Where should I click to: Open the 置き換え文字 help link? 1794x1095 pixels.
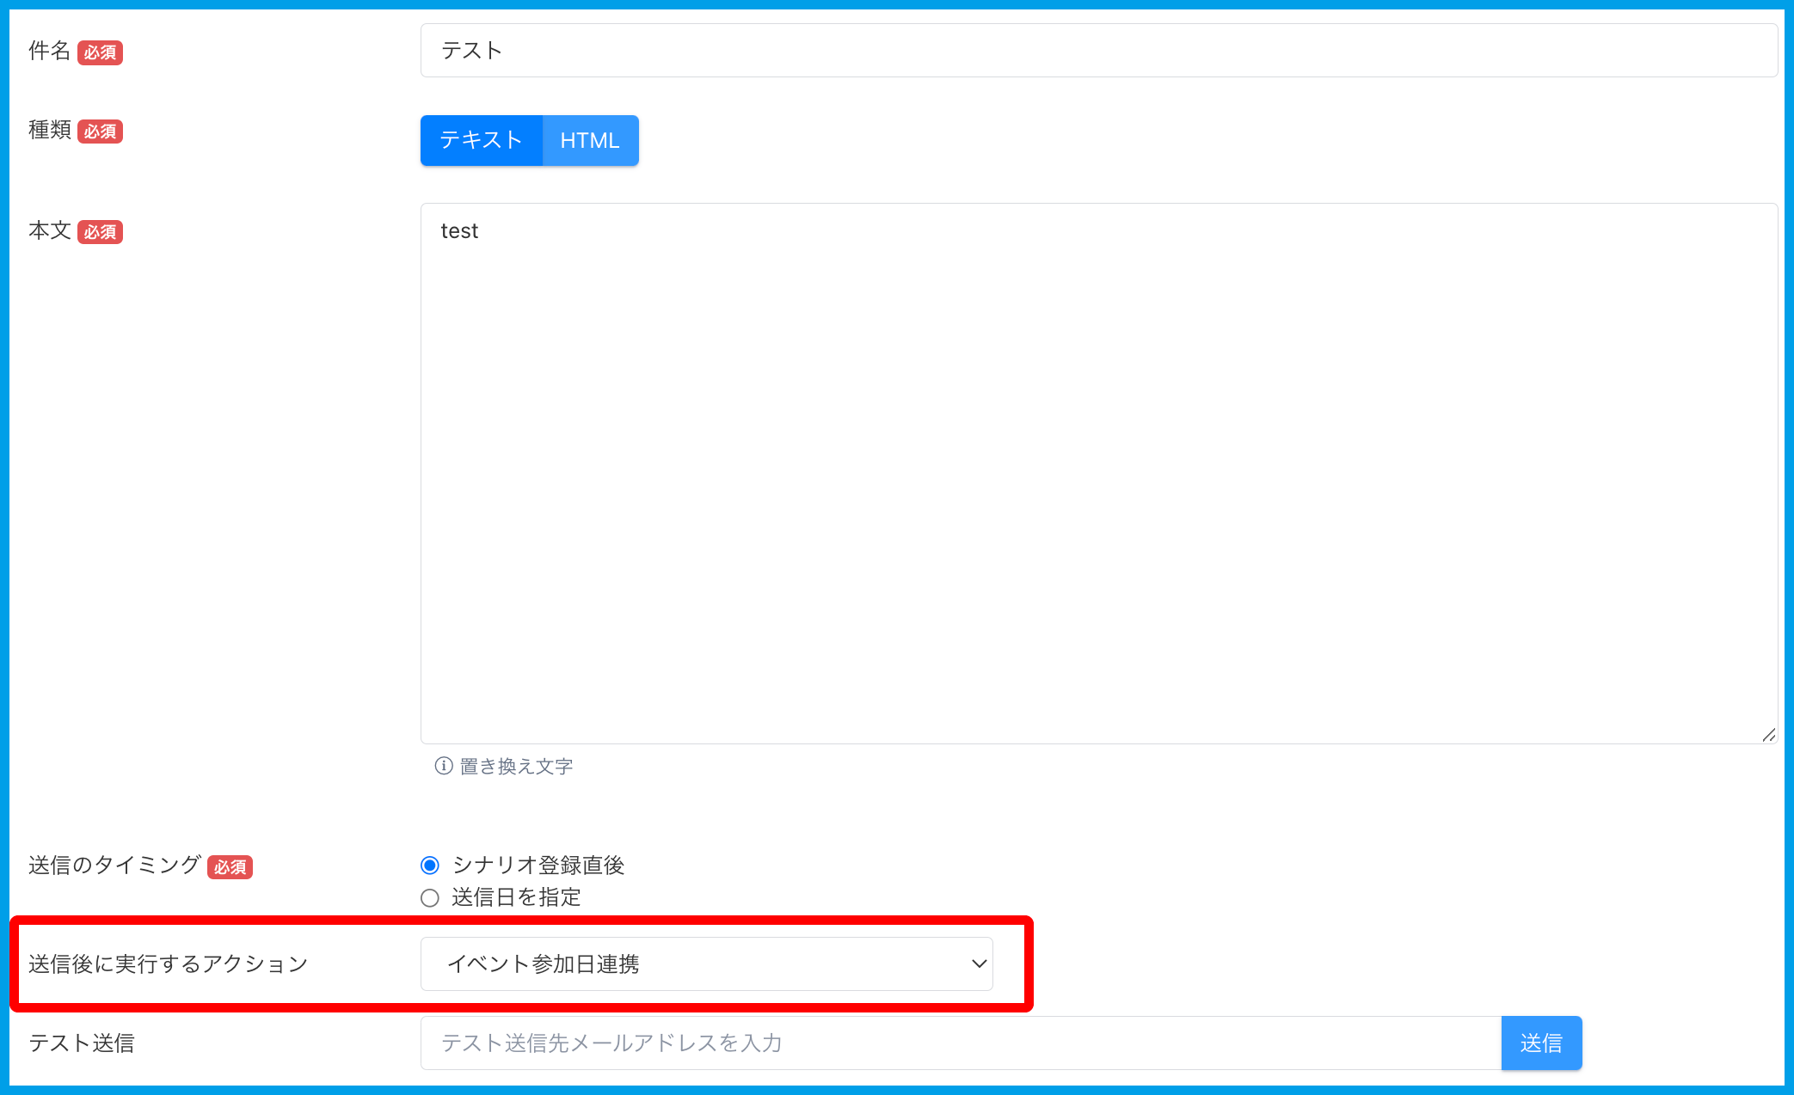(x=516, y=766)
